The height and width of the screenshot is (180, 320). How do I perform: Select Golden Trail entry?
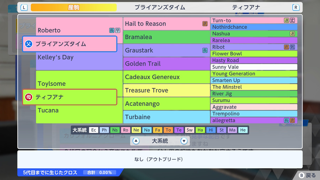coord(166,64)
